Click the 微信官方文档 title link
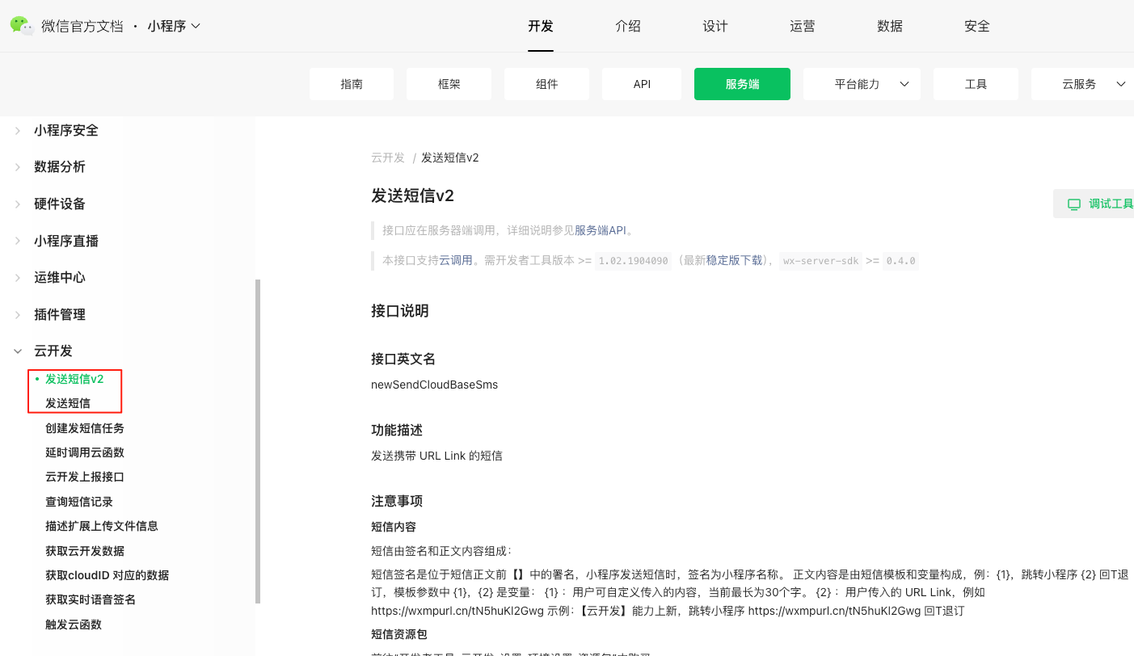Screen dimensions: 1134x656 coord(82,26)
